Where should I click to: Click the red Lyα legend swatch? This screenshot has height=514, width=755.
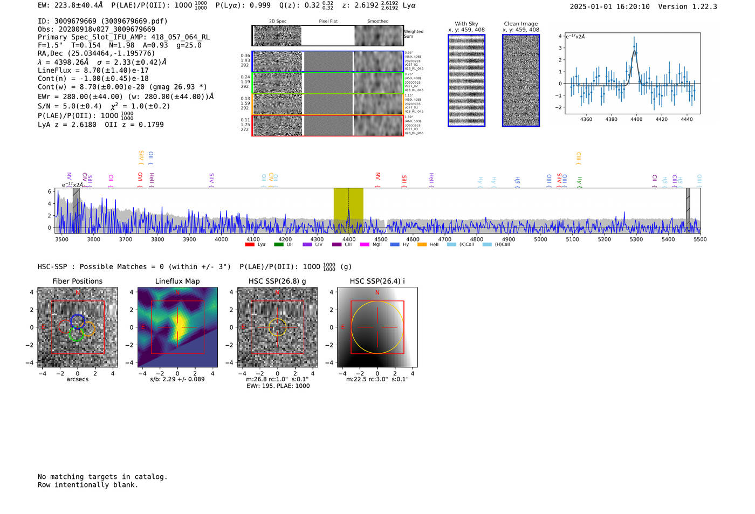coord(249,244)
